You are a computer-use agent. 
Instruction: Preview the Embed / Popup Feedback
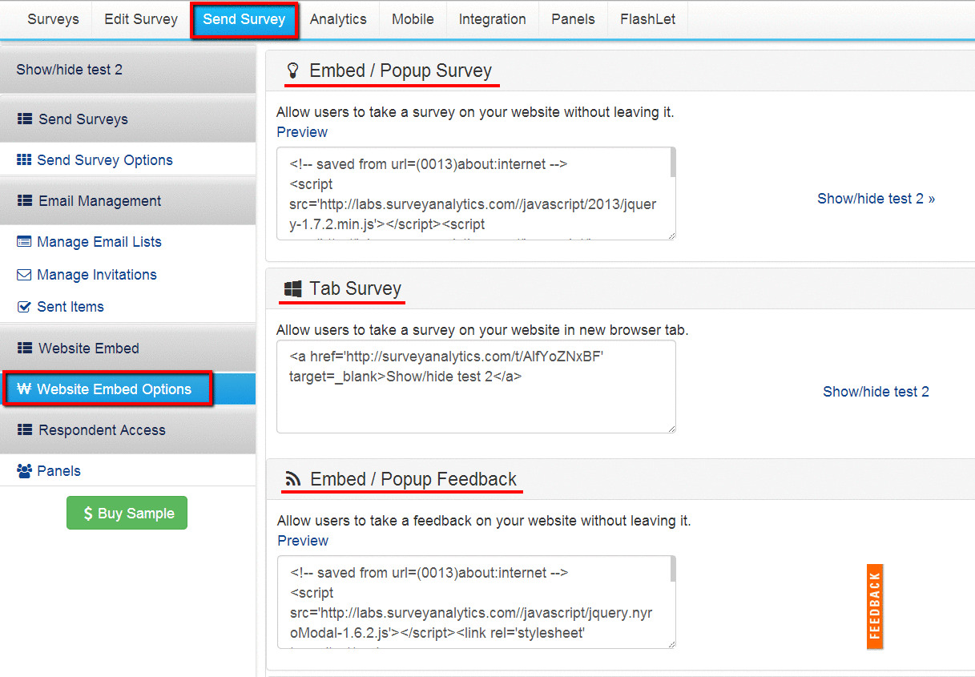[x=303, y=541]
